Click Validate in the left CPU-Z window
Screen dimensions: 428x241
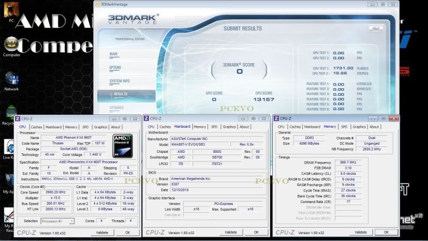pyautogui.click(x=102, y=233)
